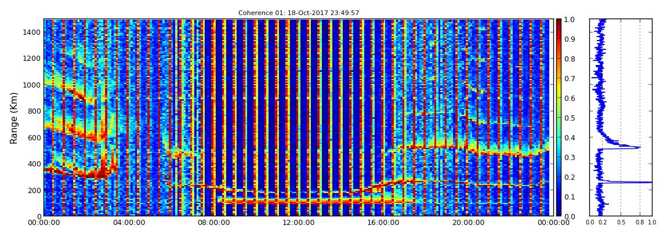Click the colorbar 0.1 tick label
The height and width of the screenshot is (236, 667).
pos(569,197)
